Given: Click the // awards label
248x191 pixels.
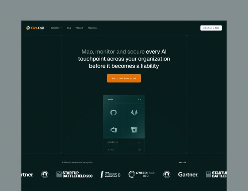Looking at the screenshot, I should click(x=181, y=162).
